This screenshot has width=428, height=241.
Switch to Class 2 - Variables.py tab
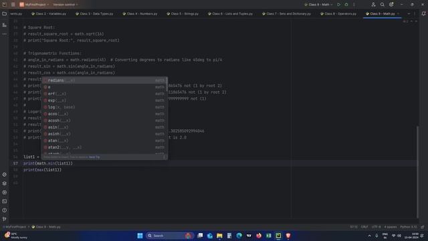pyautogui.click(x=49, y=13)
